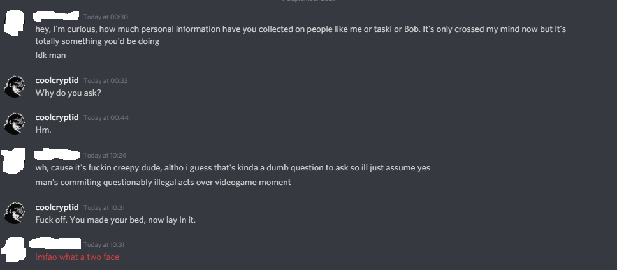Screen dimensions: 617x270
Task: Click coolcryptid's avatar beside "Why do you ask?"
Action: click(x=14, y=86)
